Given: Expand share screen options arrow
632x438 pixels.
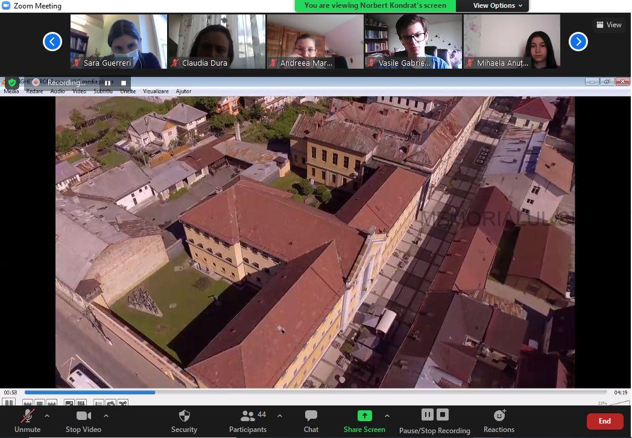Looking at the screenshot, I should (387, 416).
